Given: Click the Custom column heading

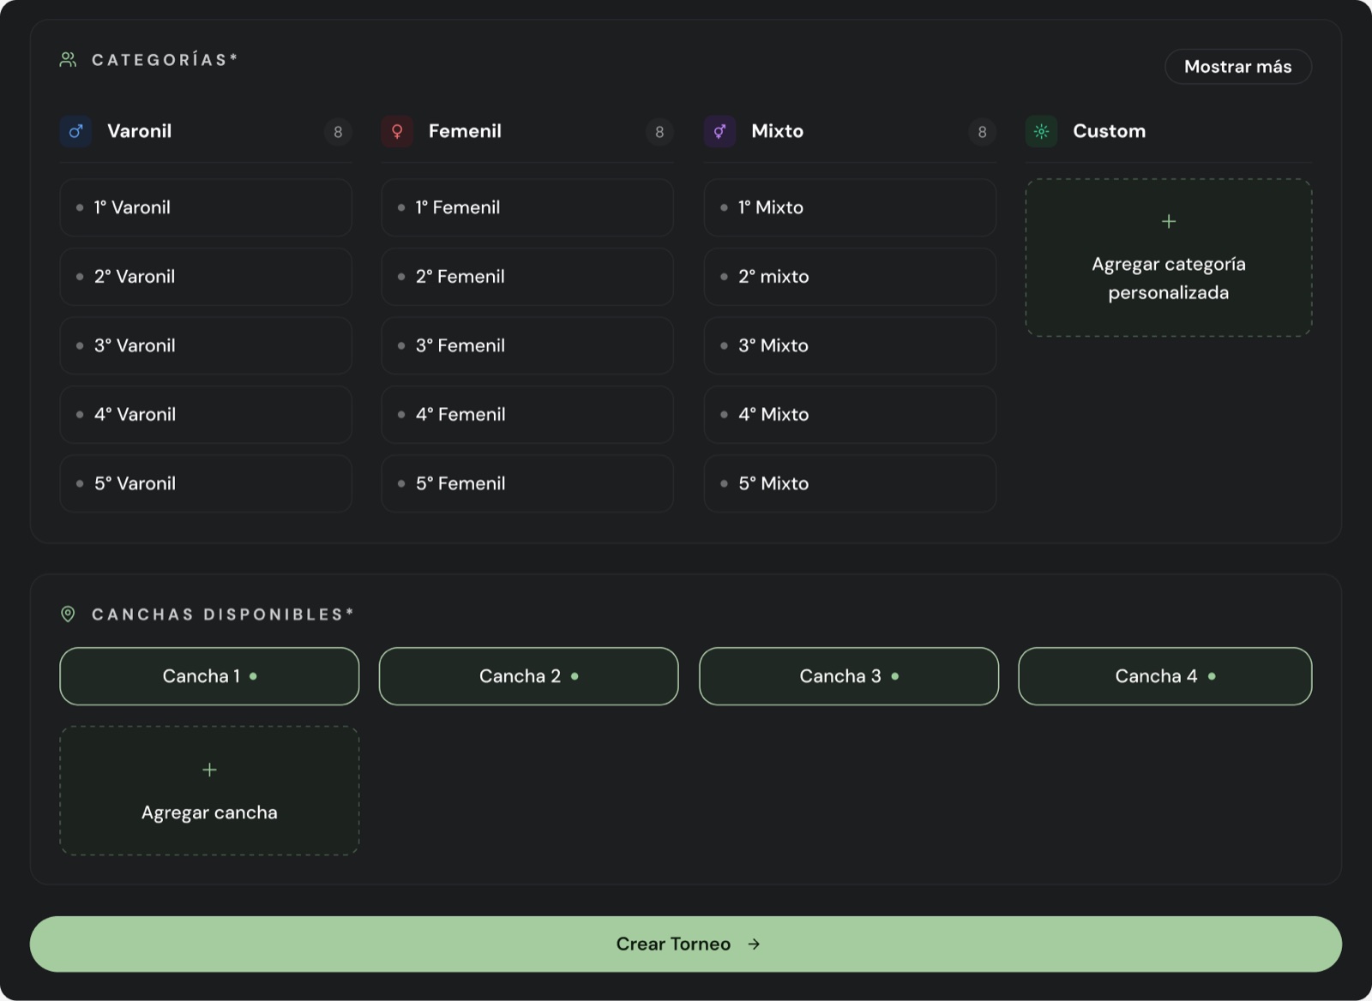Looking at the screenshot, I should point(1110,131).
